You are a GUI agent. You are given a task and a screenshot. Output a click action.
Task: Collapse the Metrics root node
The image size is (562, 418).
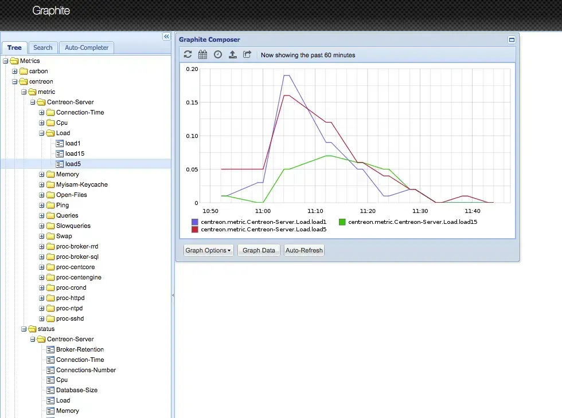pyautogui.click(x=6, y=61)
